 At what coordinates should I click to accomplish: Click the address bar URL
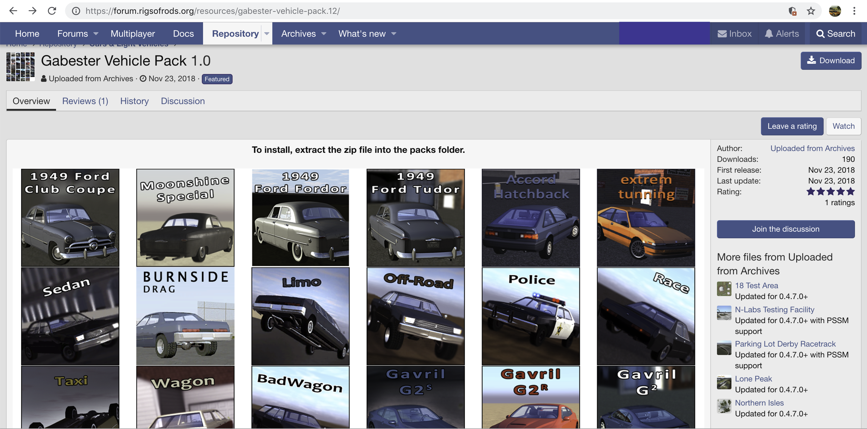click(212, 11)
